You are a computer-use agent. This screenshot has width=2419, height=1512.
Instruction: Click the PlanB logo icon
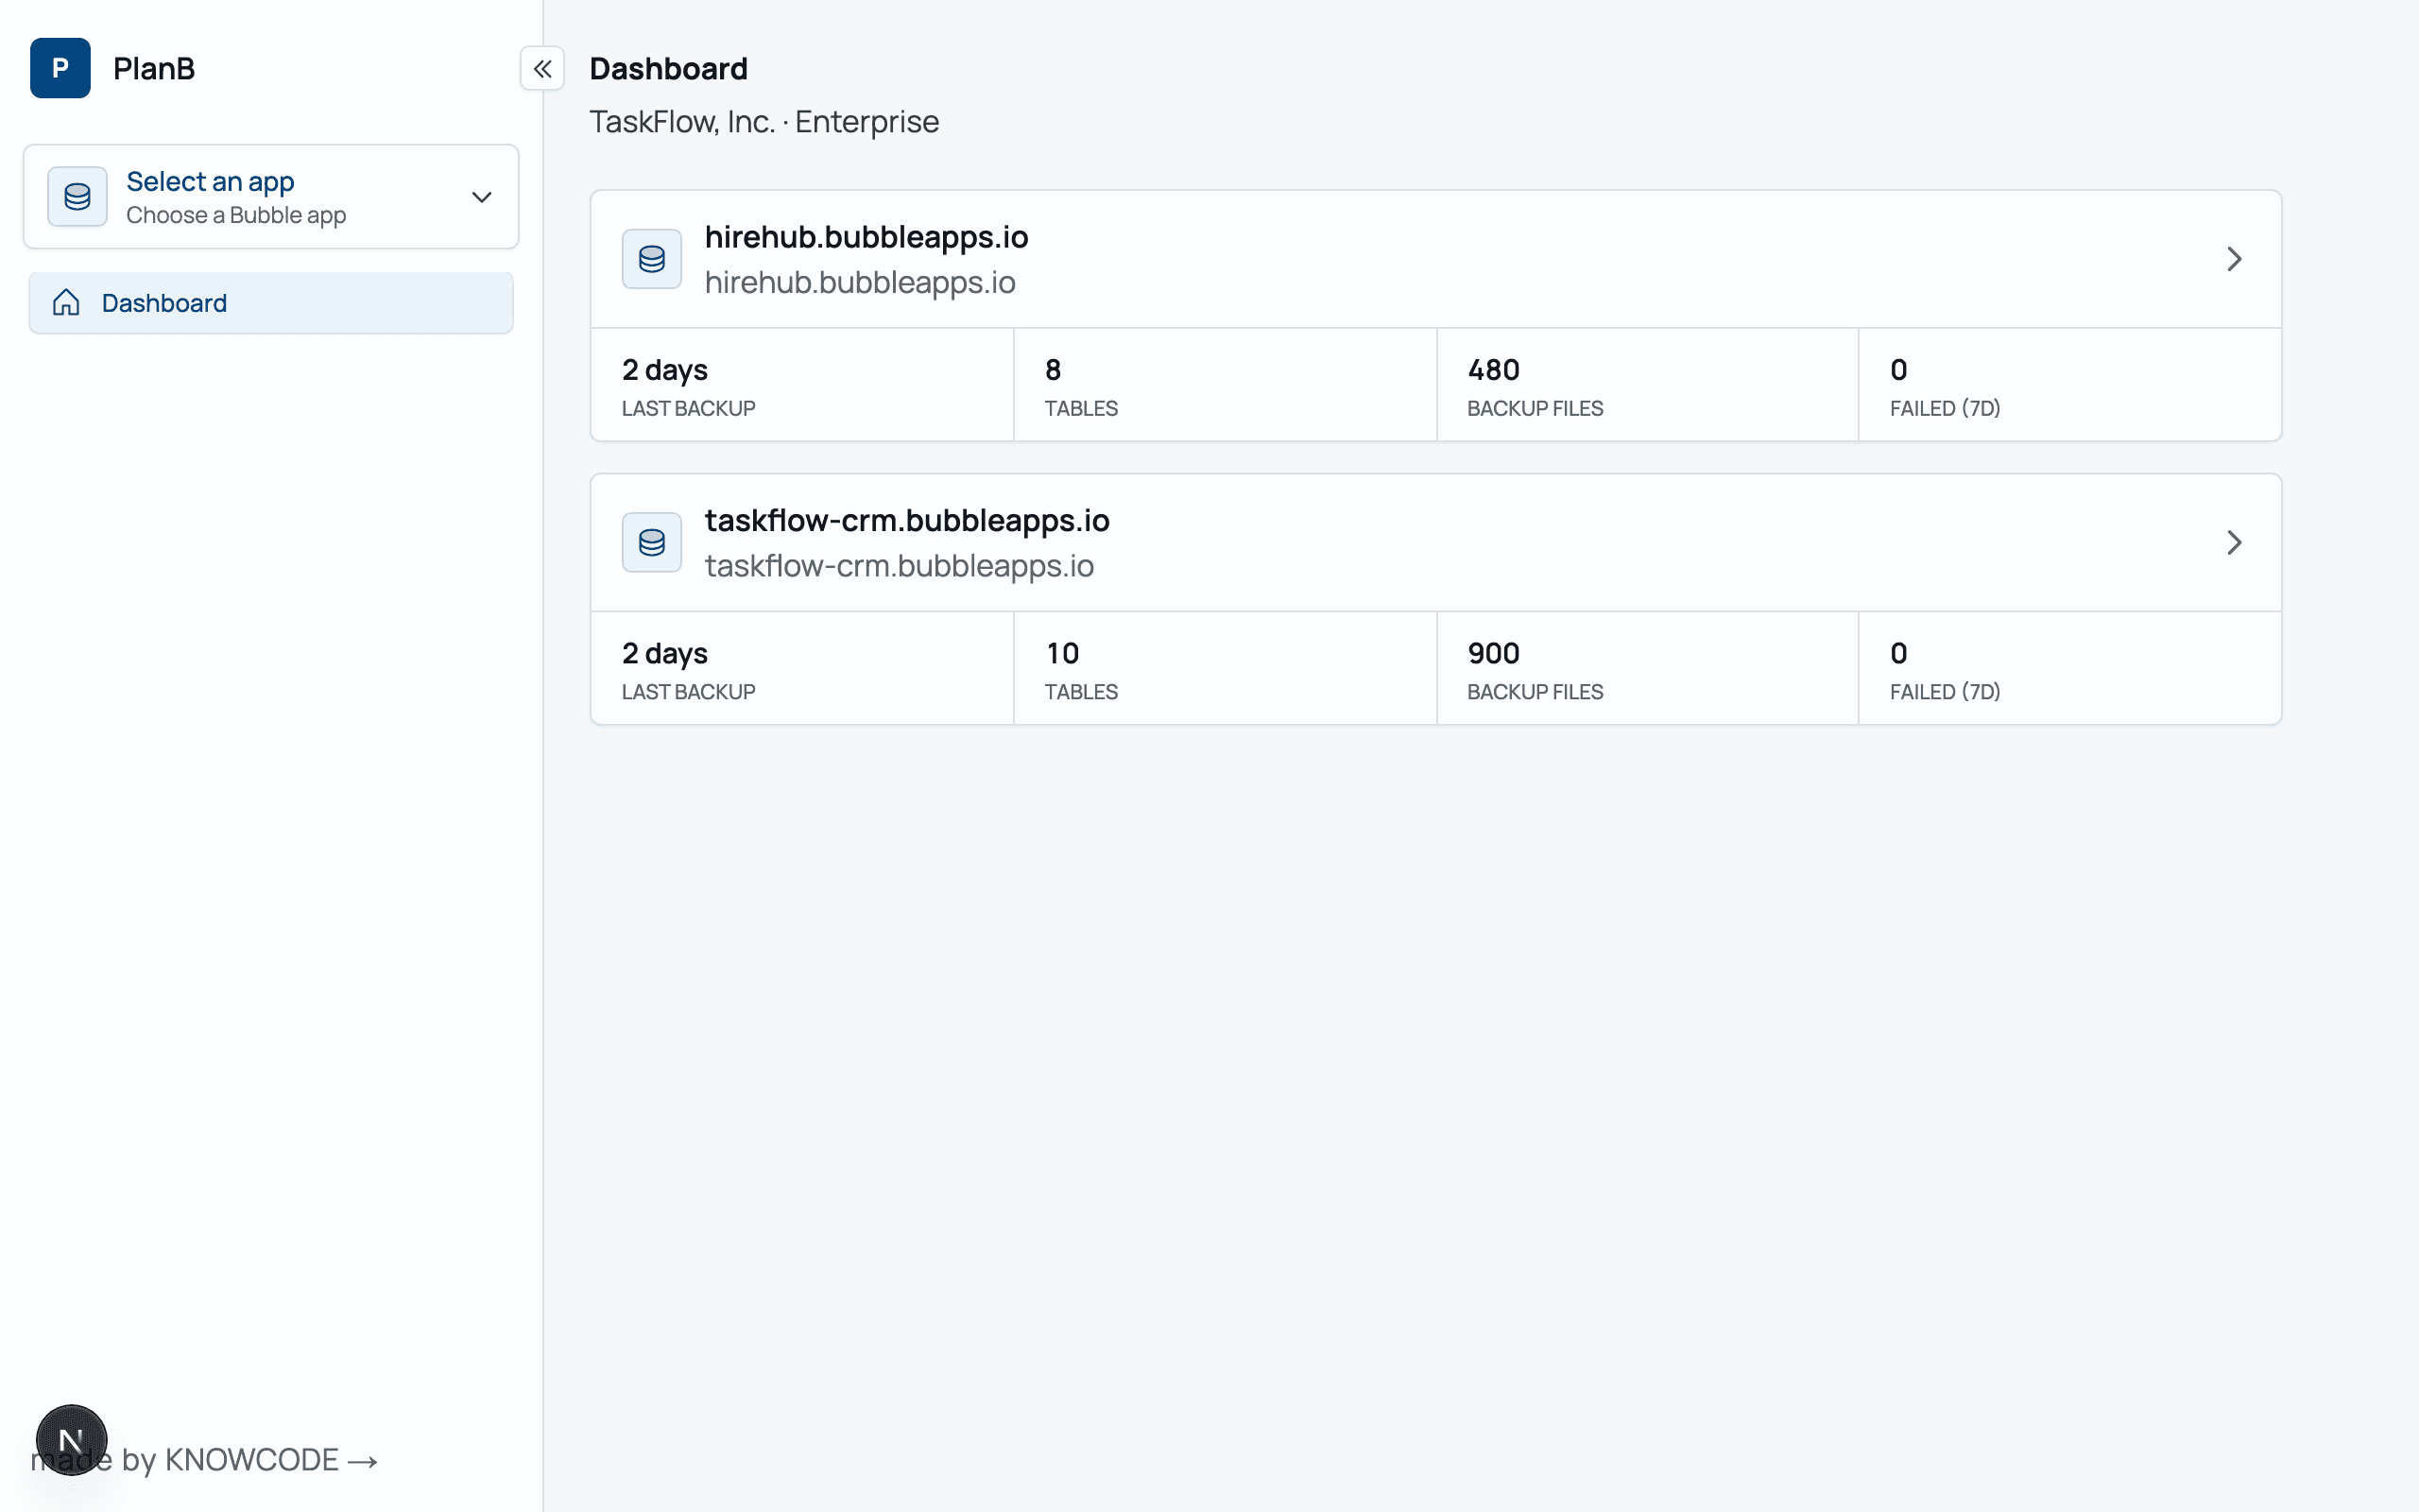pos(60,68)
